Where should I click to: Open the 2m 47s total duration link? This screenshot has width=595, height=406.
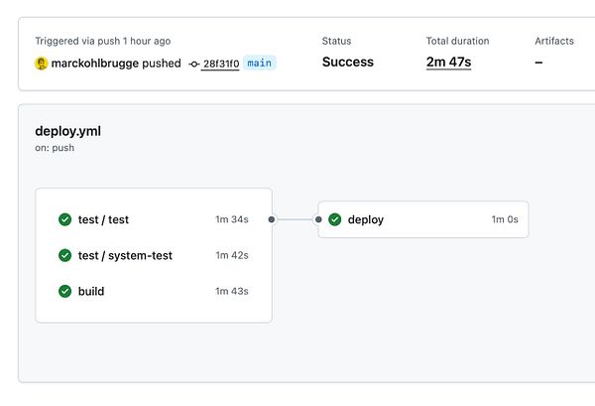coord(448,63)
